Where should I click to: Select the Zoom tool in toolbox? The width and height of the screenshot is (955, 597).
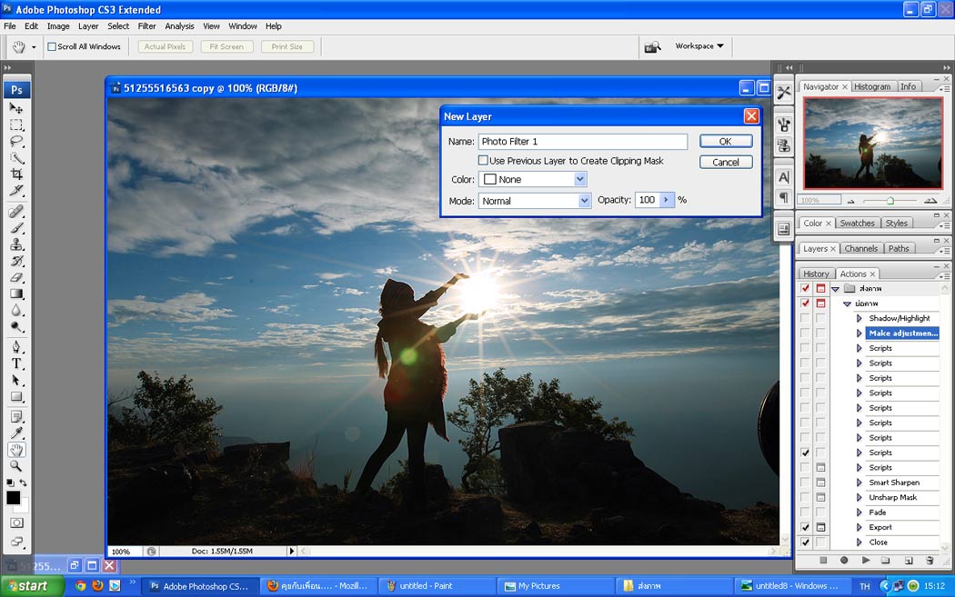[x=16, y=466]
